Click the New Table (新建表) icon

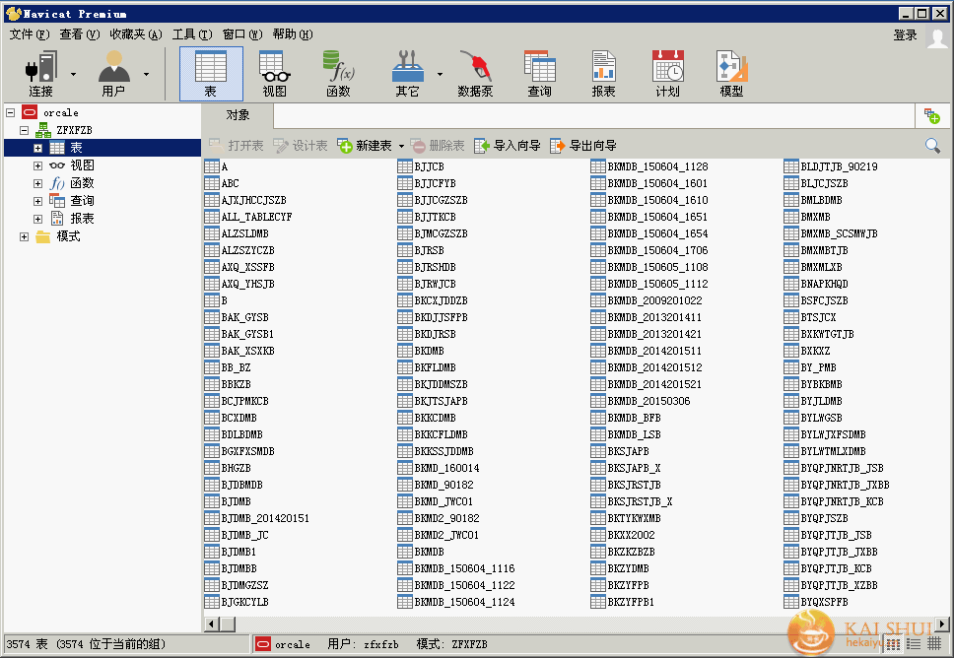345,146
